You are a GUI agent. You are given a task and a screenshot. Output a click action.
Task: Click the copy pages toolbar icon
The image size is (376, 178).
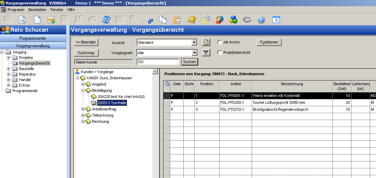pos(163,20)
